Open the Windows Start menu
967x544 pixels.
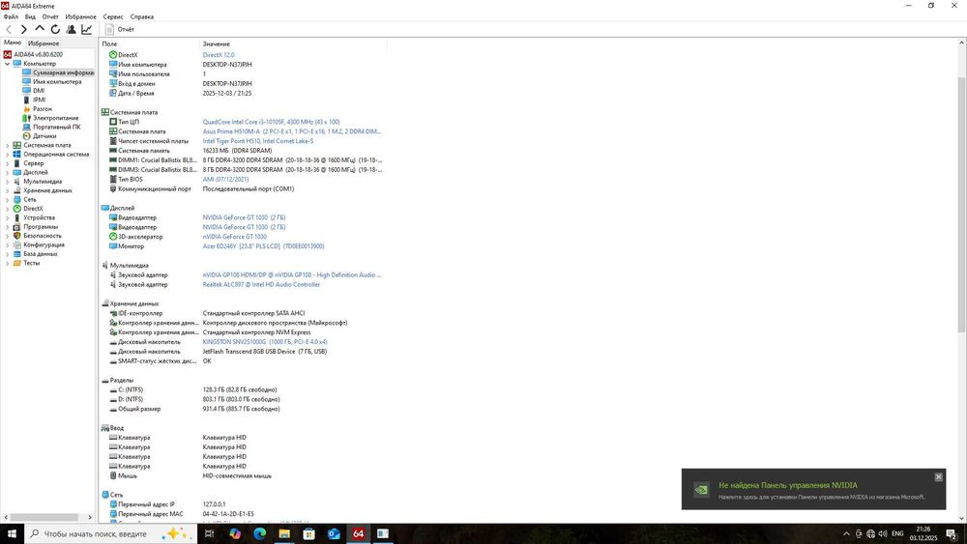12,533
